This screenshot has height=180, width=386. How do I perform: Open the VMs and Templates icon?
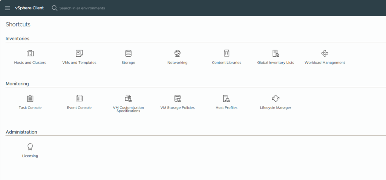(79, 53)
